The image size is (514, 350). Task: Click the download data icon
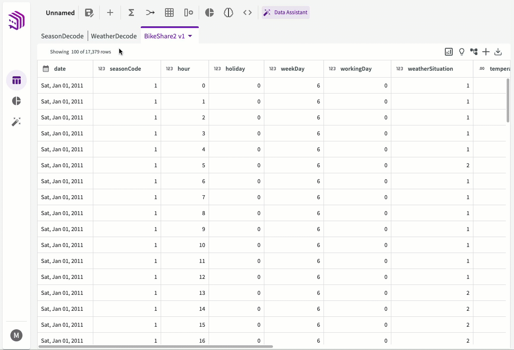498,52
